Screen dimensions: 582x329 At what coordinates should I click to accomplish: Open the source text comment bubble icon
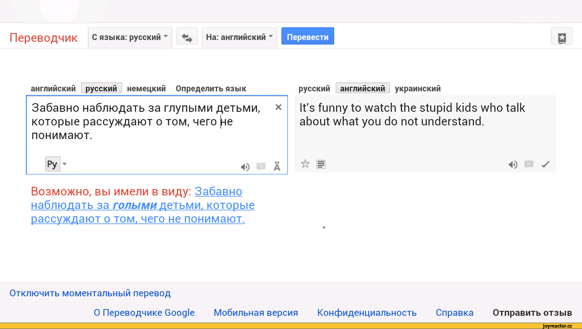(x=261, y=167)
